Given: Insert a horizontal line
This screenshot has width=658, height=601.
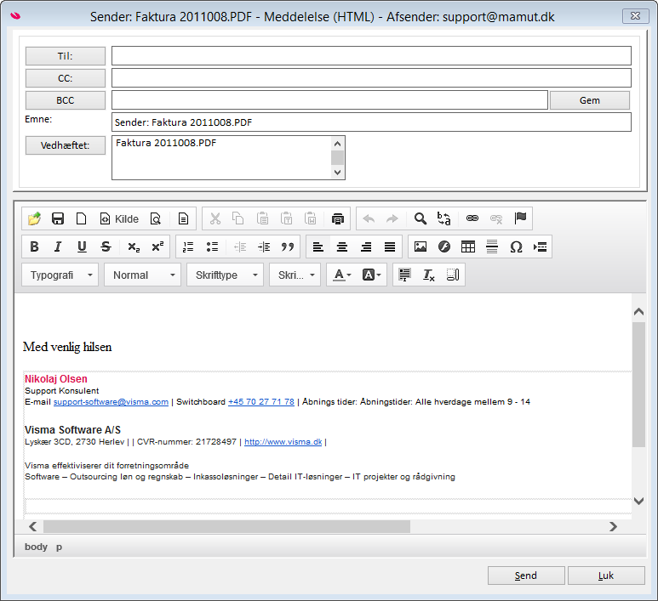Looking at the screenshot, I should 492,247.
